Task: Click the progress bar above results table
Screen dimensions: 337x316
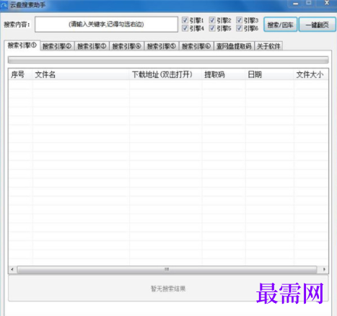Action: point(168,60)
